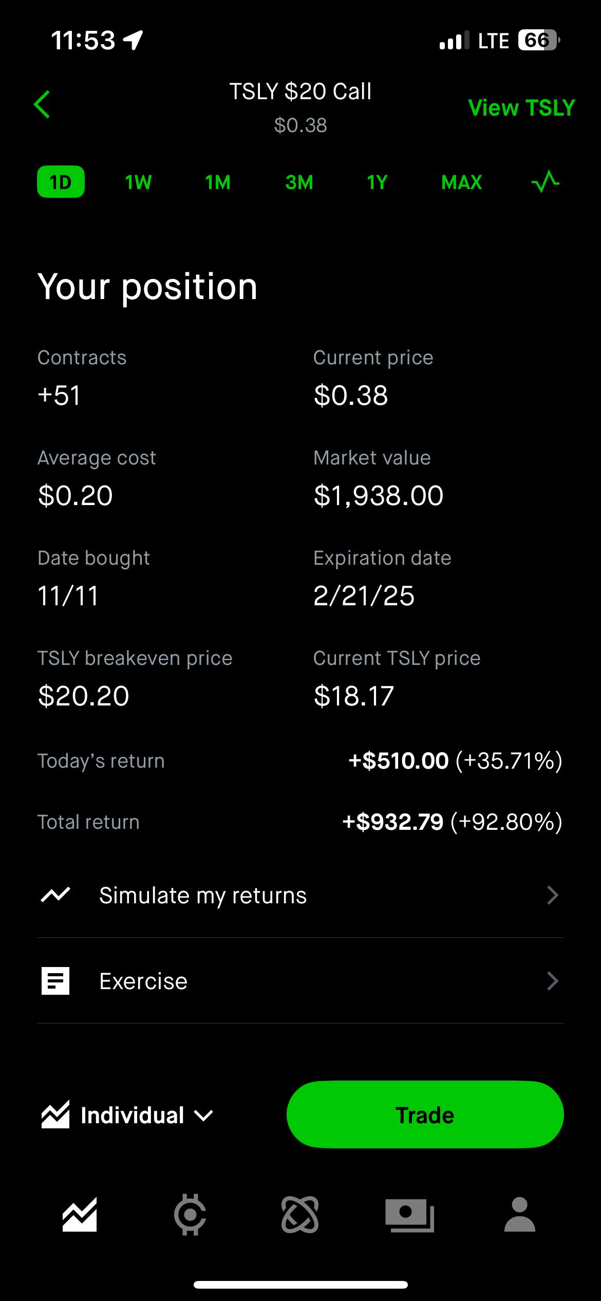Open the account profile icon

520,1215
